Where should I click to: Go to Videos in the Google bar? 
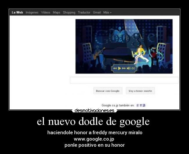(x=46, y=13)
